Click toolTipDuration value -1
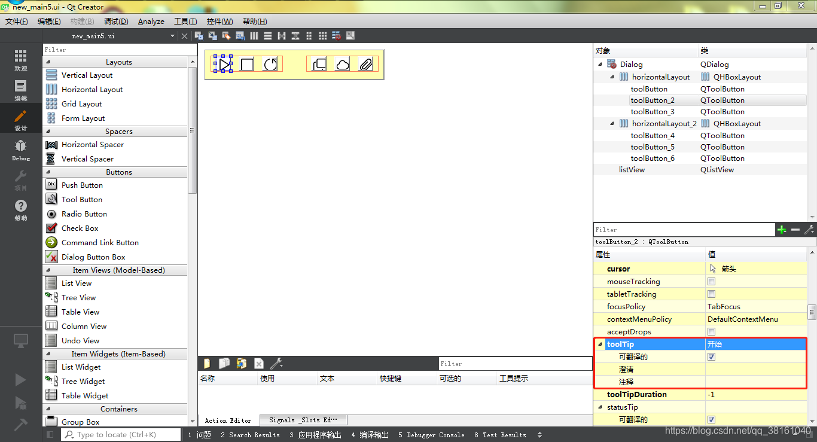This screenshot has height=442, width=817. (757, 395)
